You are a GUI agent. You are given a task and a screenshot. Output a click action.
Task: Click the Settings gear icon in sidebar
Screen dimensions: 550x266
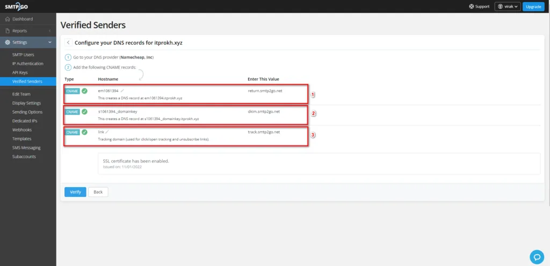click(x=7, y=42)
